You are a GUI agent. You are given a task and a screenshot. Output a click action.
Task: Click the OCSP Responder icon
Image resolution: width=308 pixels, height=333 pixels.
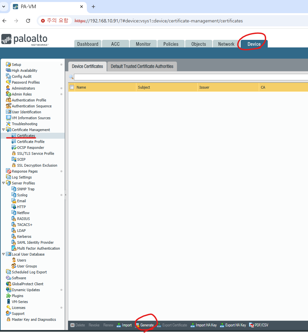coord(14,147)
